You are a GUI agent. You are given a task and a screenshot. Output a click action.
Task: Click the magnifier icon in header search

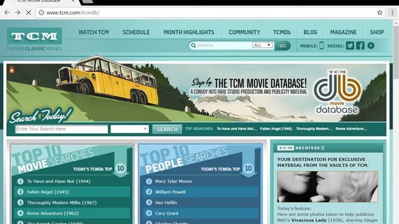click(x=193, y=45)
